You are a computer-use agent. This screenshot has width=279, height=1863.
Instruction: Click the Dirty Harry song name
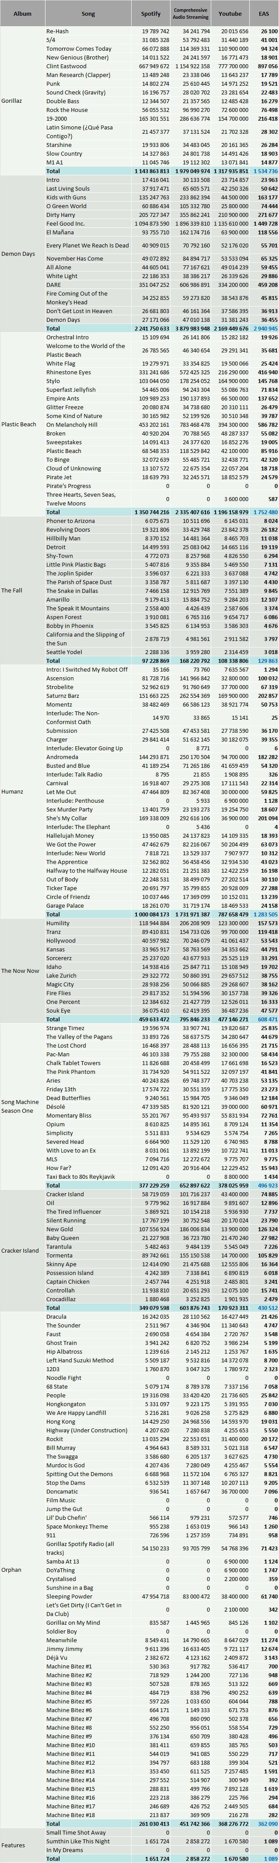point(61,216)
